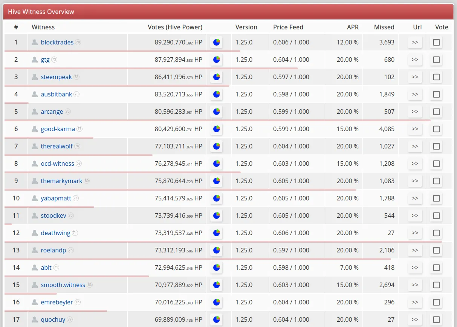This screenshot has height=327, width=457.
Task: Open vote pie chart for therealwolf
Action: coord(216,147)
